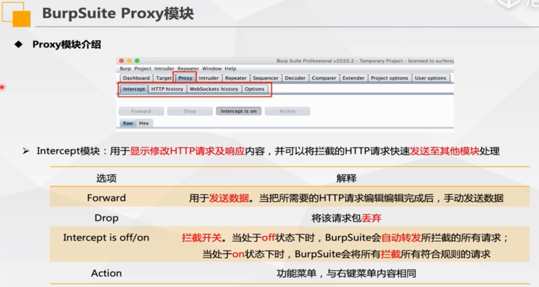
Task: Switch to the Dashboard tab
Action: [136, 78]
